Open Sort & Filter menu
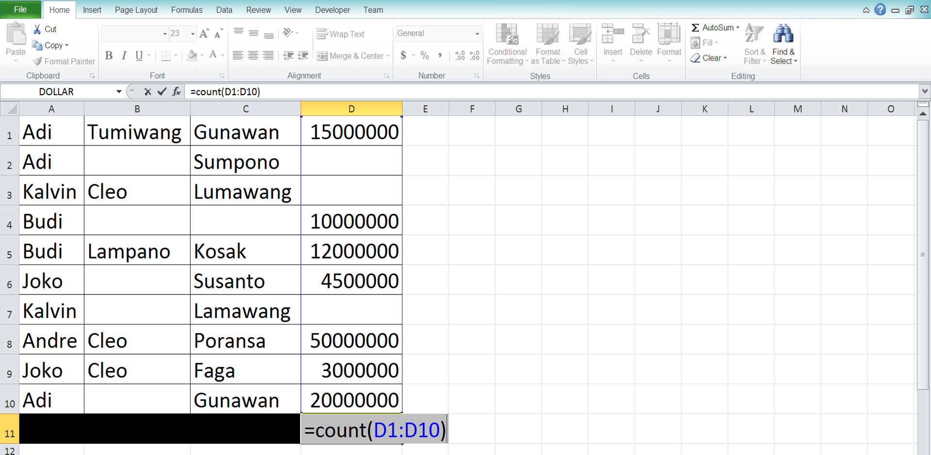 tap(754, 44)
